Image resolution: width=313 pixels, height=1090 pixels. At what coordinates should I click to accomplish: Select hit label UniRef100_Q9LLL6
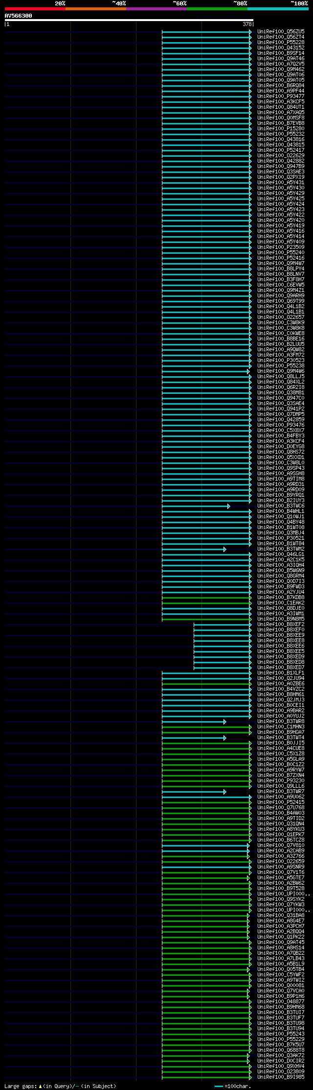[281, 786]
